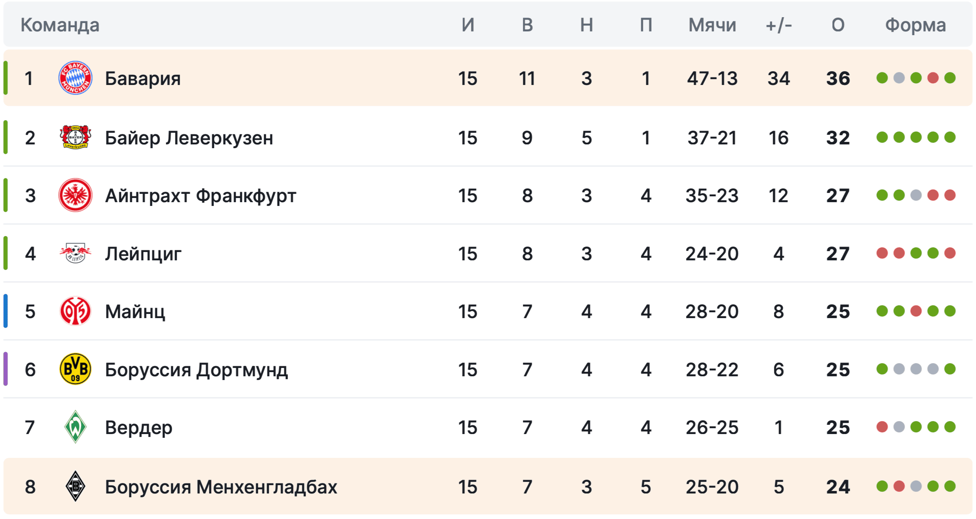The image size is (976, 519).
Task: Click the Mainz 05 club logo
Action: pyautogui.click(x=75, y=311)
